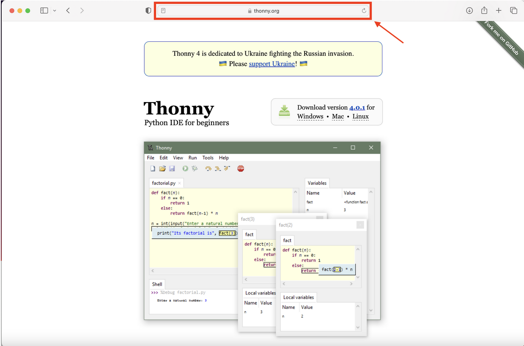Click the up arrow of the editor scrollbar
524x346 pixels.
point(296,192)
